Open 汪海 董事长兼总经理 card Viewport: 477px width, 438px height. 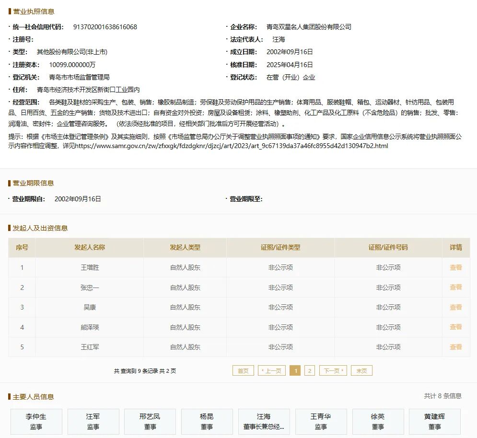[x=264, y=421]
